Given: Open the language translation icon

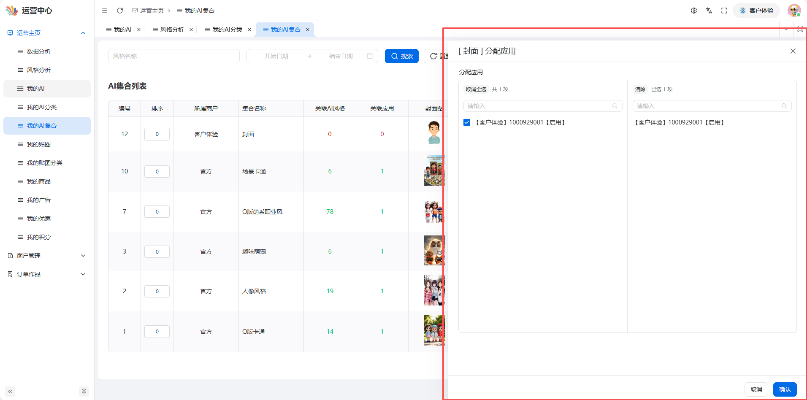Looking at the screenshot, I should (x=709, y=11).
